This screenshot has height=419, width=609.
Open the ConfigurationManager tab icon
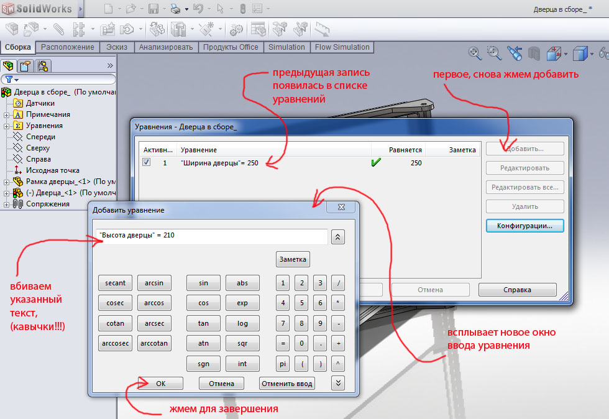tap(42, 66)
